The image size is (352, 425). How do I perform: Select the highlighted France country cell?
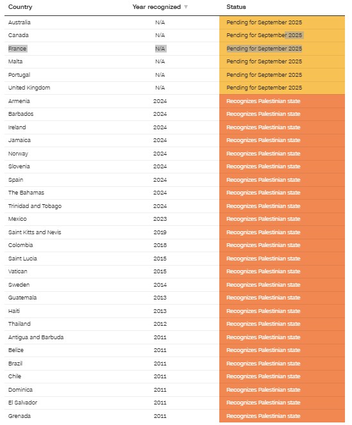click(17, 49)
